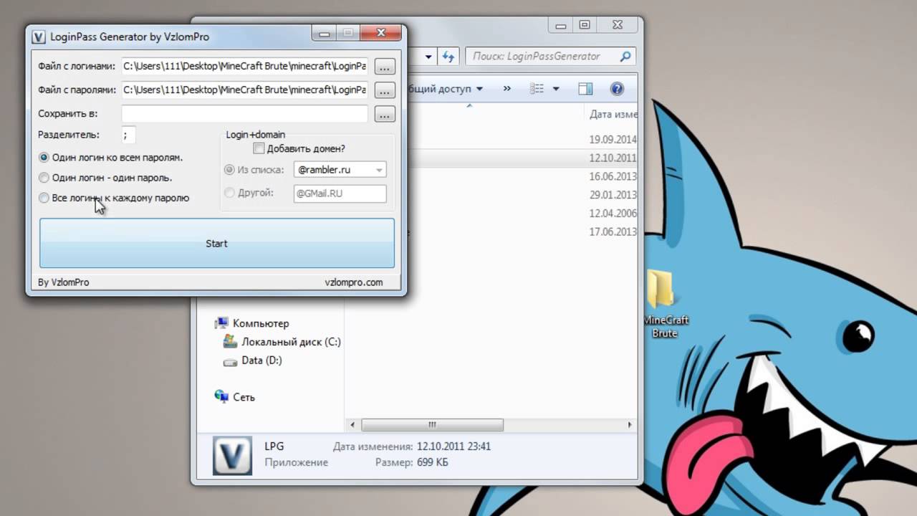
Task: Browse for the passwords file
Action: tap(385, 90)
